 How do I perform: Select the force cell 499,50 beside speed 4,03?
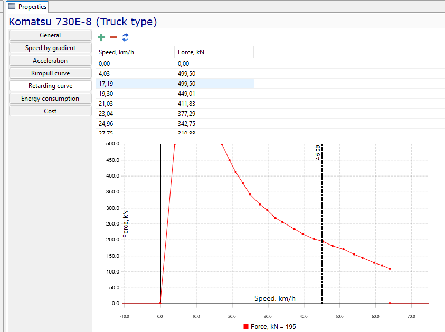point(214,74)
